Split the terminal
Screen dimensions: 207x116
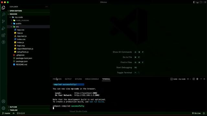tap(194, 79)
